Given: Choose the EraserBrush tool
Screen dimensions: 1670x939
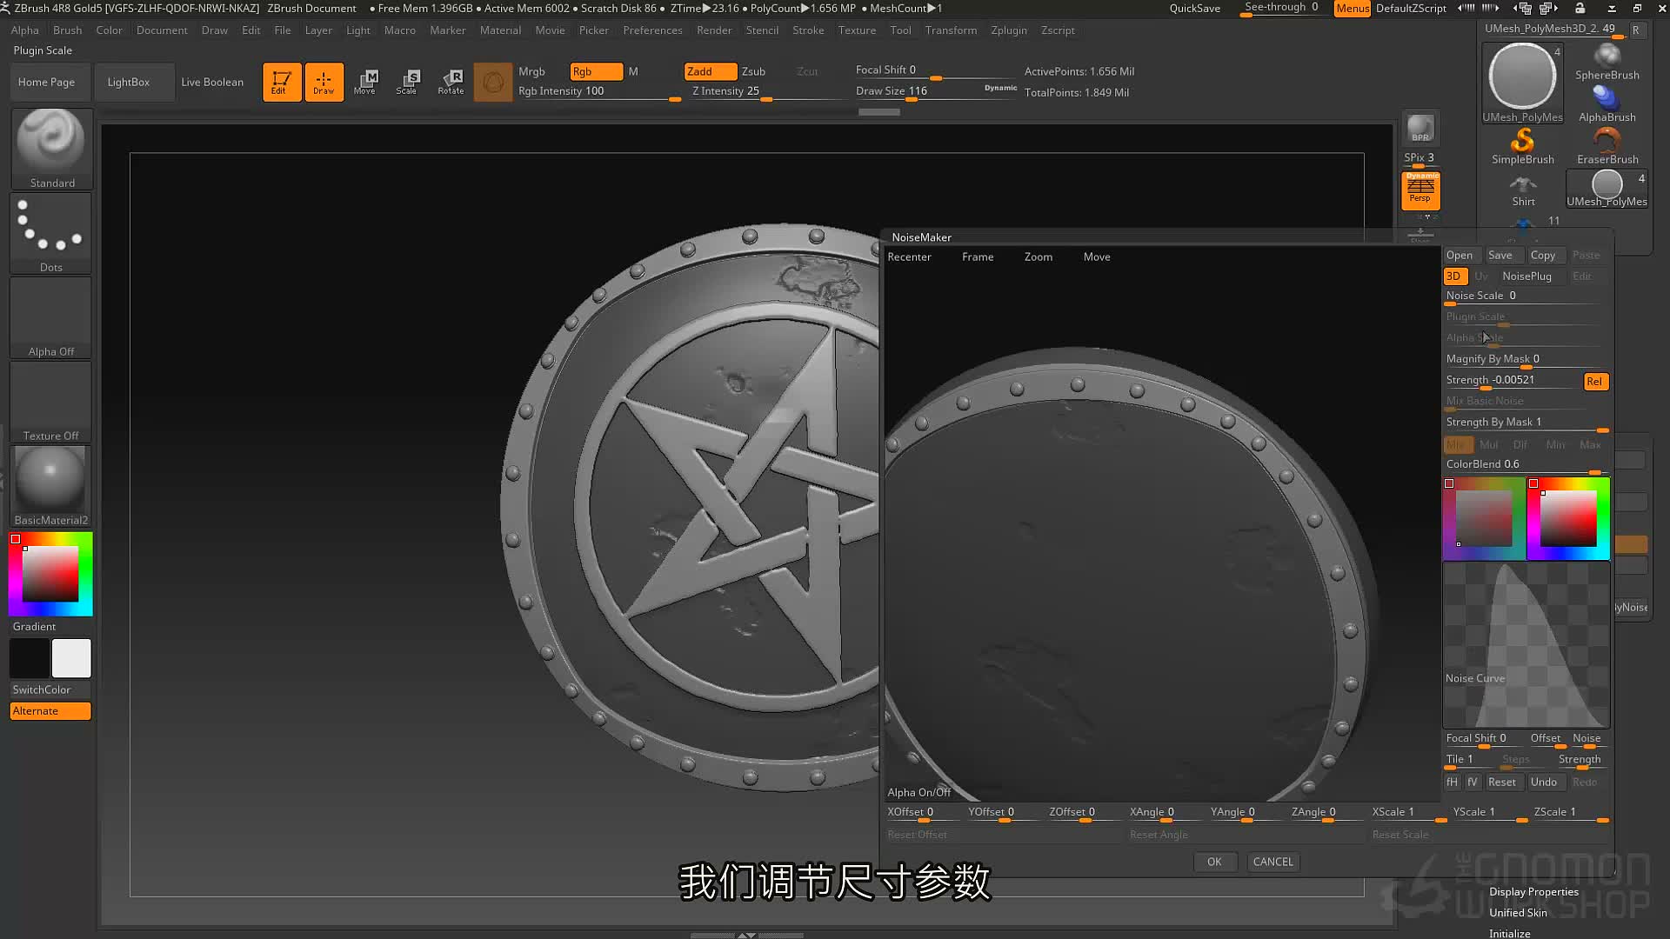Looking at the screenshot, I should pyautogui.click(x=1607, y=146).
